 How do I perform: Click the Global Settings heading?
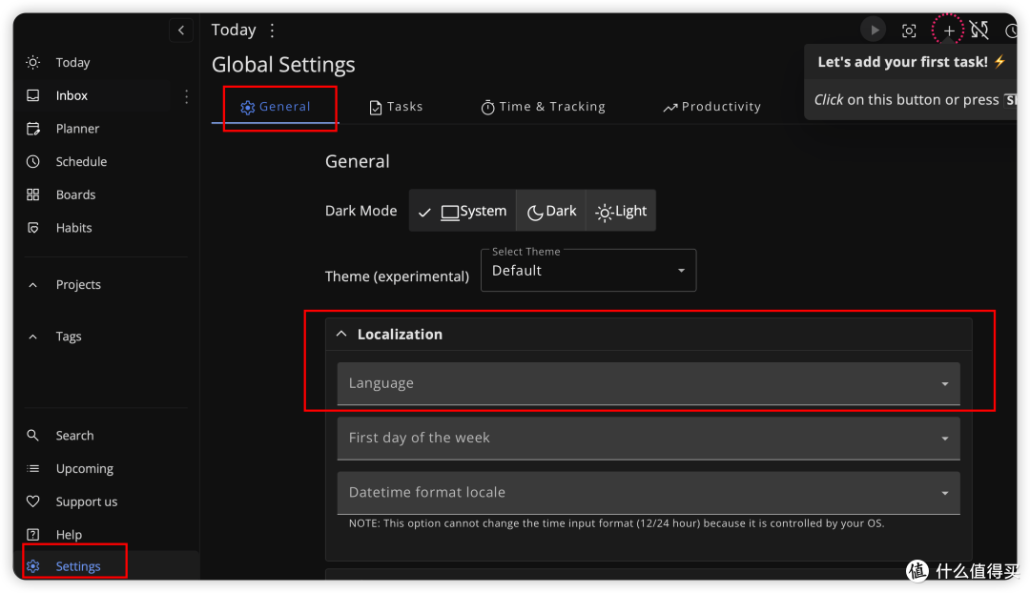pyautogui.click(x=283, y=65)
